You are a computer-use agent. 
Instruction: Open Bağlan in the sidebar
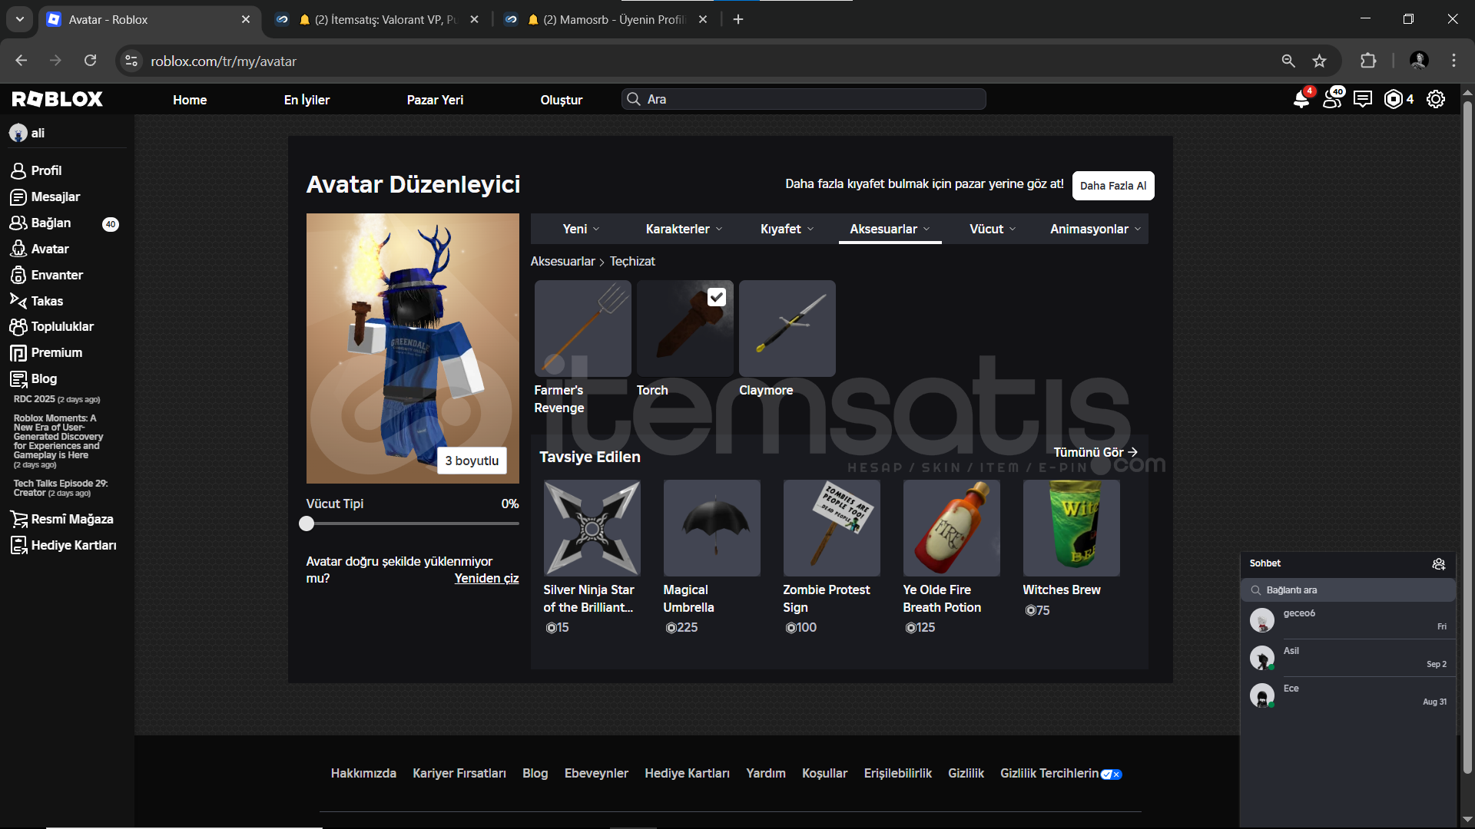tap(41, 223)
